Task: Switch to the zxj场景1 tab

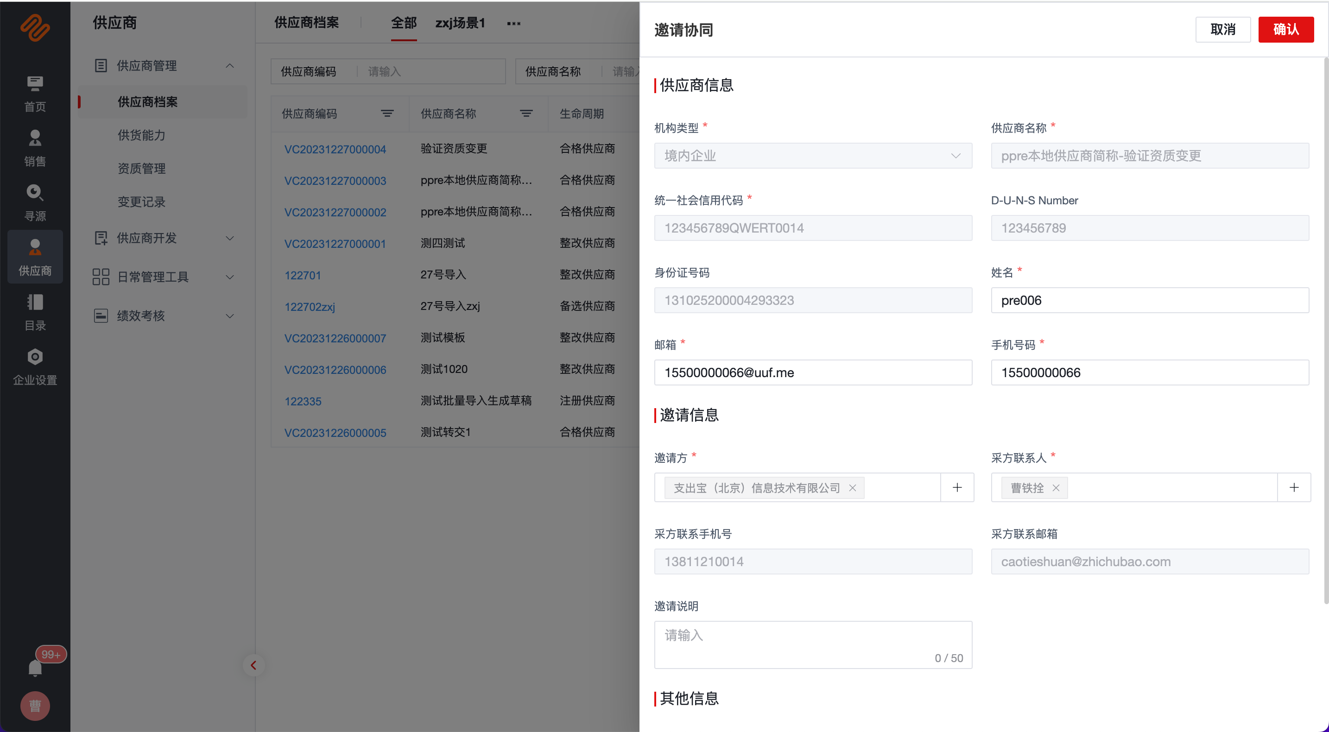Action: (460, 23)
